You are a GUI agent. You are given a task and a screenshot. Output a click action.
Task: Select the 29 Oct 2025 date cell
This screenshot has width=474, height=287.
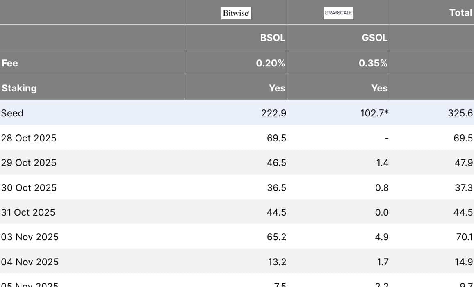(x=29, y=163)
